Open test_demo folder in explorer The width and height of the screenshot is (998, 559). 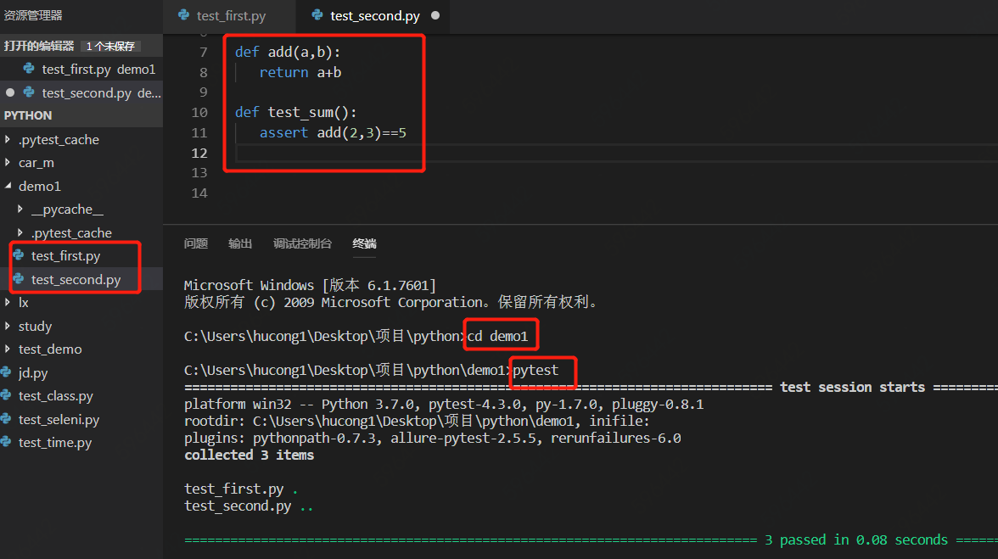[50, 349]
